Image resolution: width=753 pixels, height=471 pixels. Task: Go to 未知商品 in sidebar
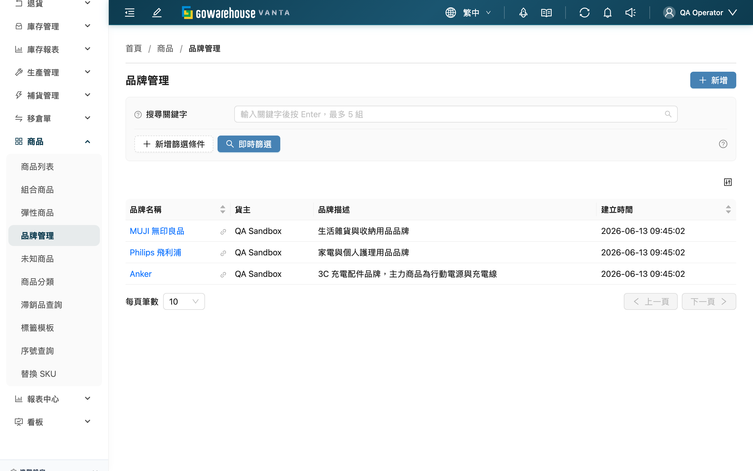point(54,259)
